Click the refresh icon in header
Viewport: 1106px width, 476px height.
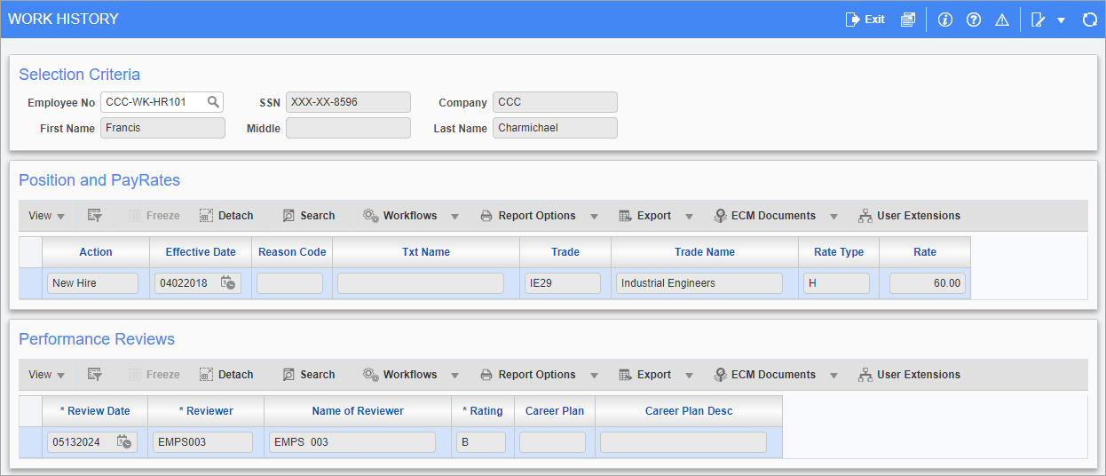[1089, 20]
